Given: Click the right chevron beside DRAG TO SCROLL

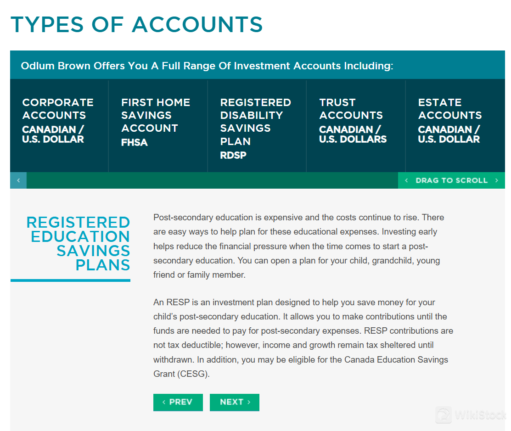Looking at the screenshot, I should [496, 180].
